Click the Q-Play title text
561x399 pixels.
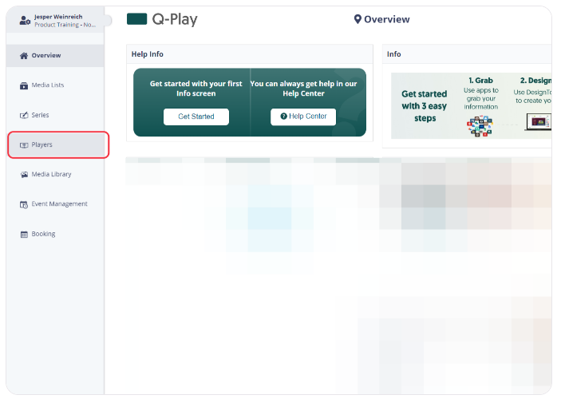(175, 19)
